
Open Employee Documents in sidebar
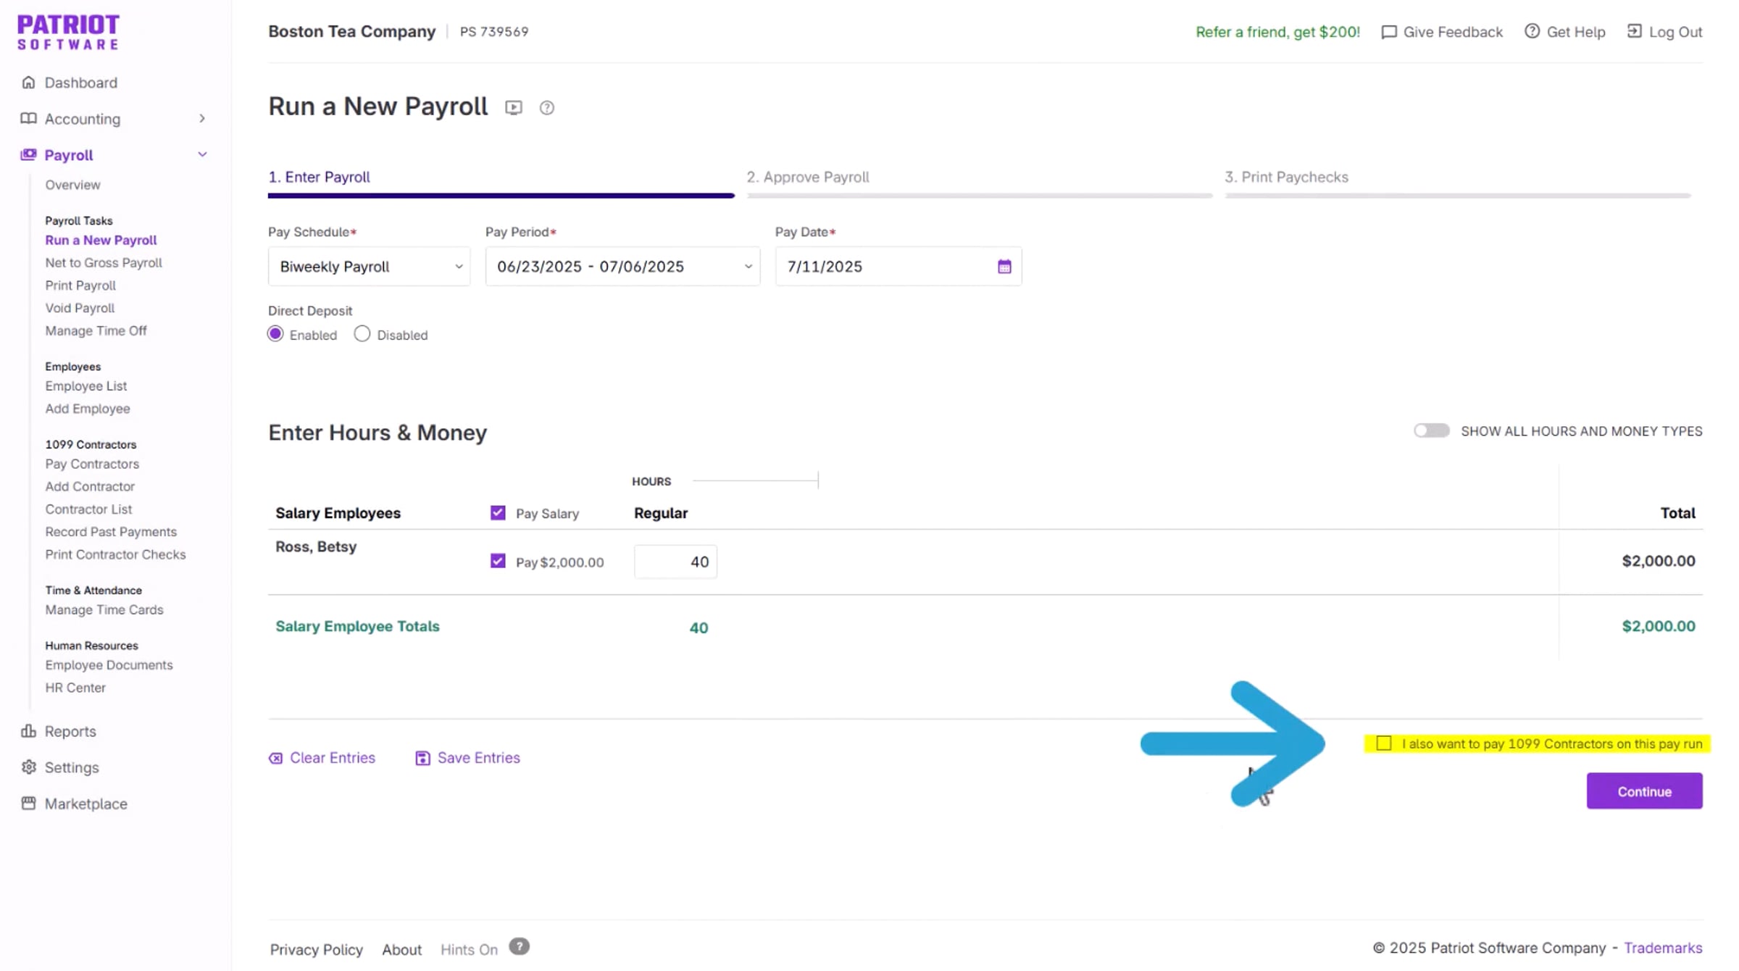[x=109, y=665]
